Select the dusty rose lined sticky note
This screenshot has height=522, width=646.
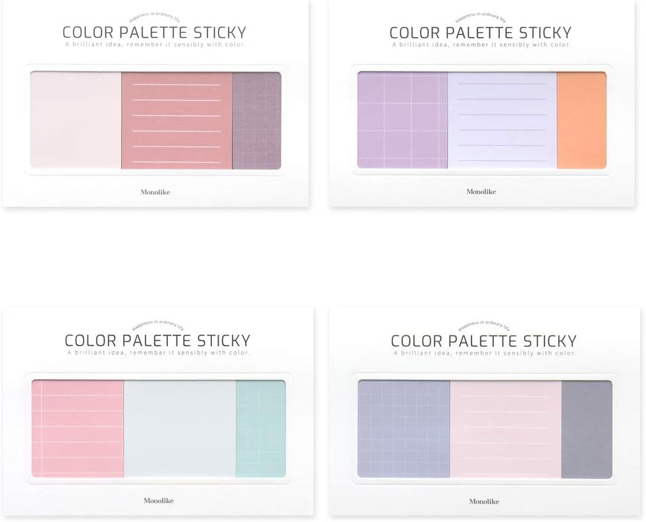[176, 121]
